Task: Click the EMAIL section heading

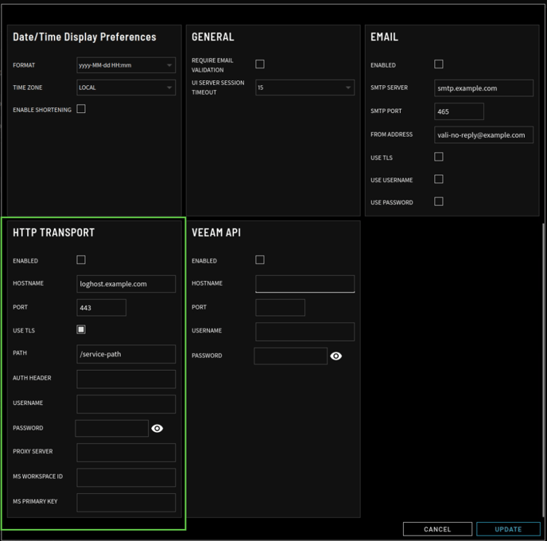Action: click(384, 37)
